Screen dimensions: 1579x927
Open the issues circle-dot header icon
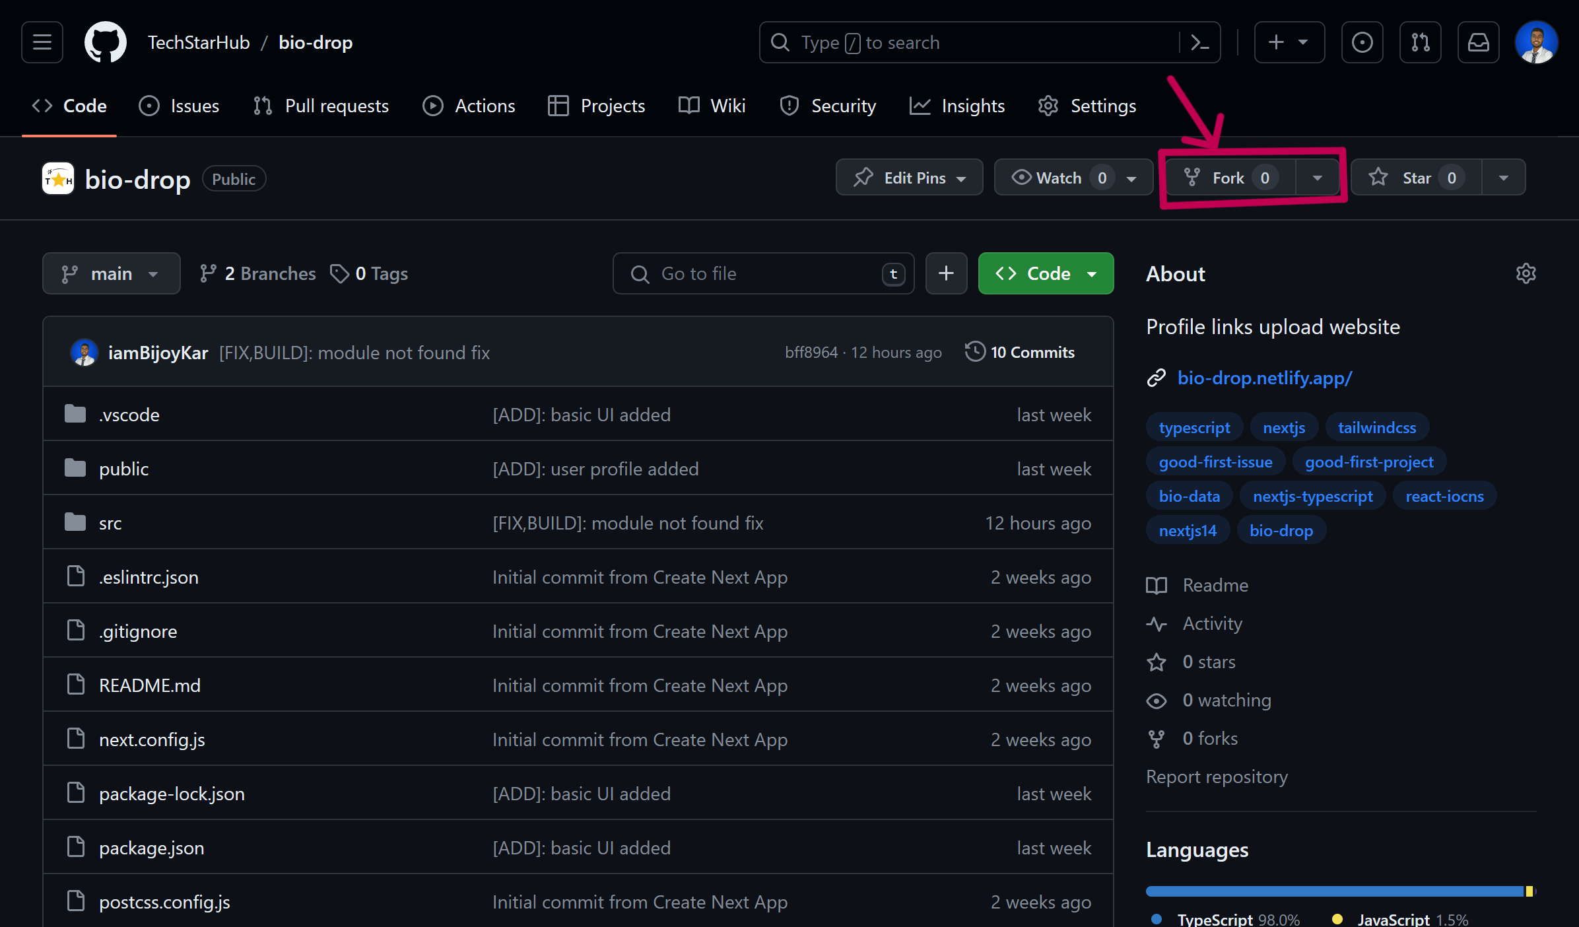click(x=1362, y=42)
